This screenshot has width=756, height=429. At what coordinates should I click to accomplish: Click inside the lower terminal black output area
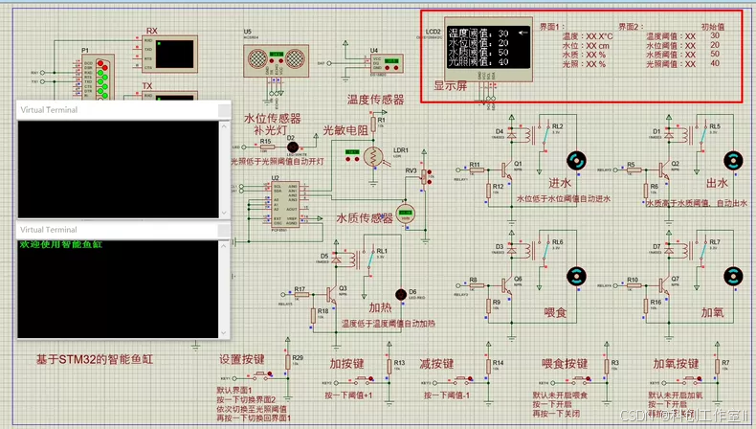(118, 289)
